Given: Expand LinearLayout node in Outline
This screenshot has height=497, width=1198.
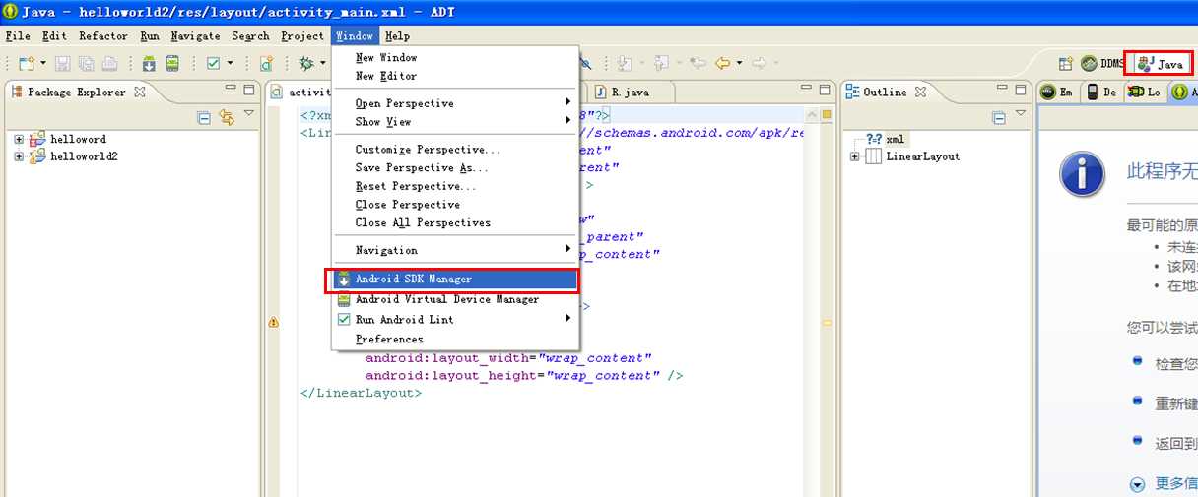Looking at the screenshot, I should click(x=854, y=156).
